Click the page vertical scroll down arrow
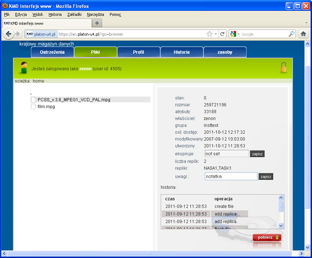The height and width of the screenshot is (258, 312). tap(307, 247)
